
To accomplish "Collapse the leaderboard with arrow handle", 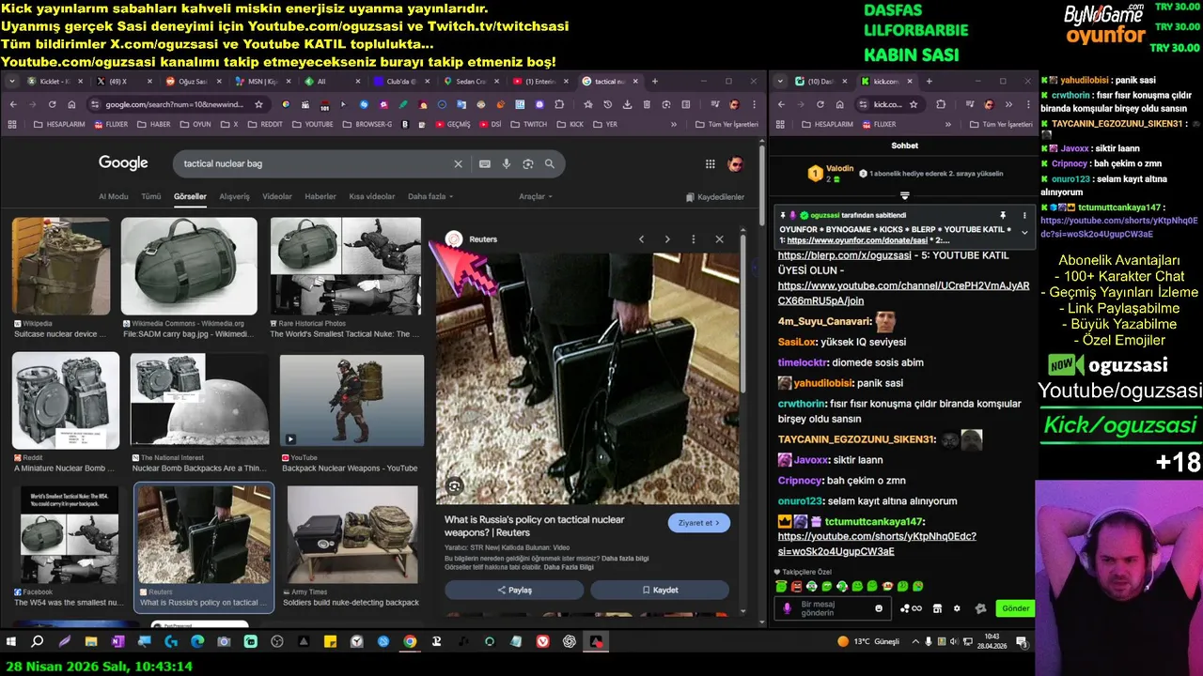I will pos(905,196).
